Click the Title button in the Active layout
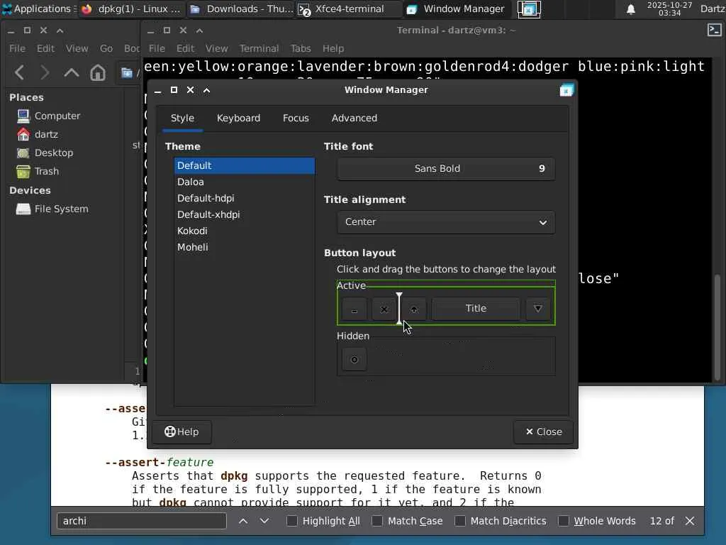This screenshot has height=545, width=726. [476, 309]
